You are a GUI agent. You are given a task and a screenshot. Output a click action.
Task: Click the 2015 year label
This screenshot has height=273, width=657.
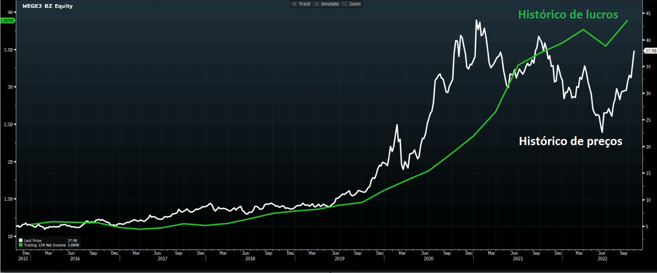[x=22, y=259]
